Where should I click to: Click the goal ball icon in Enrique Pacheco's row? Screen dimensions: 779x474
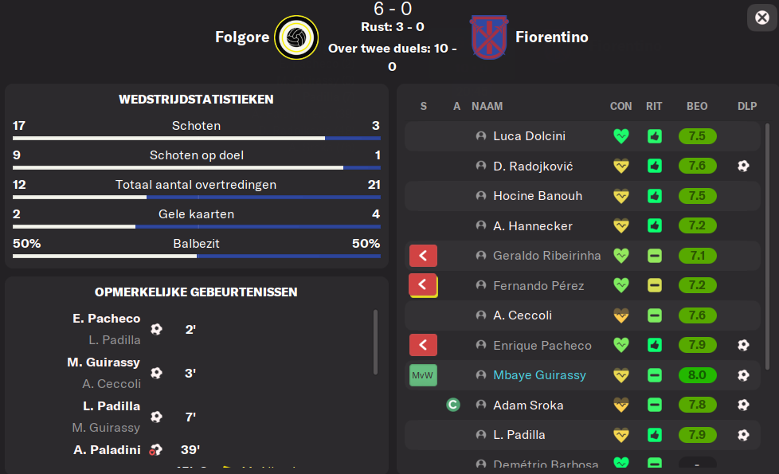click(743, 345)
